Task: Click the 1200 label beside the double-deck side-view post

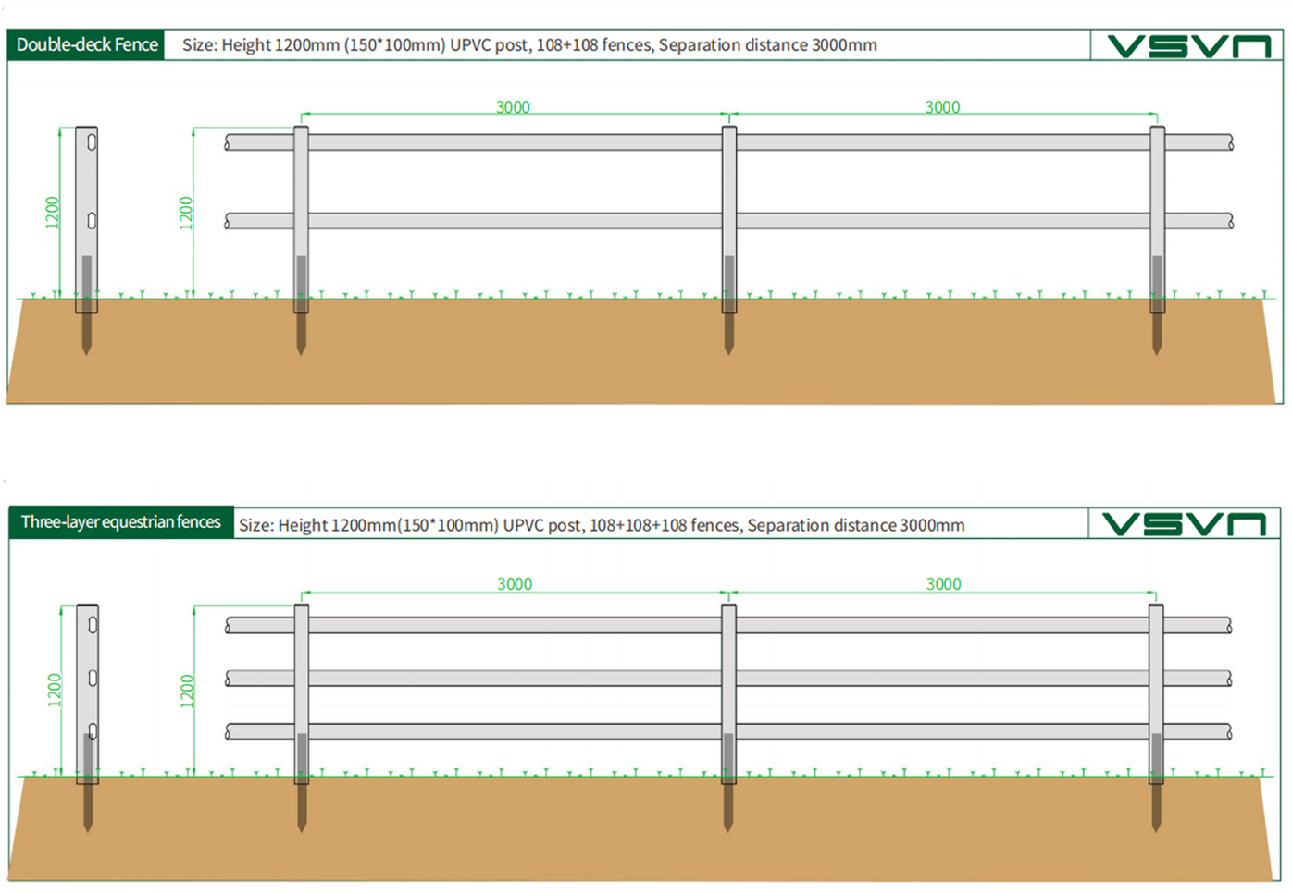Action: [52, 213]
